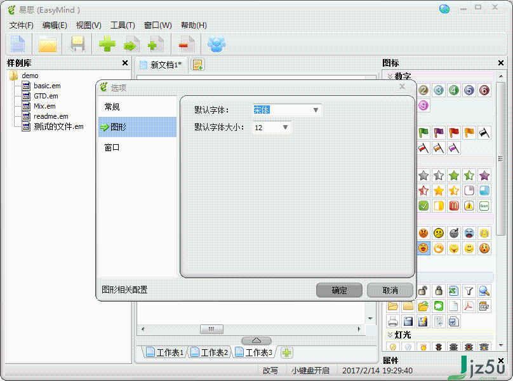Open the 默认字体 font dropdown
The height and width of the screenshot is (381, 513).
(x=316, y=109)
